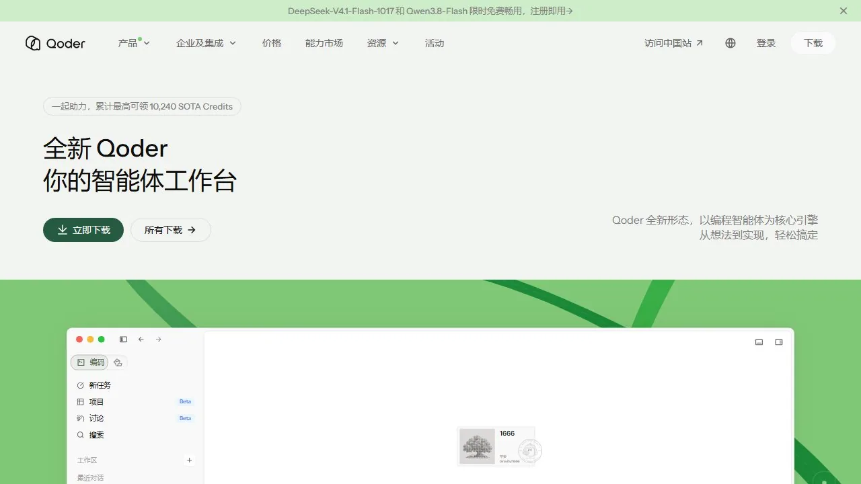This screenshot has height=484, width=861.
Task: Click the DeepSeek-V4.1-Flash banner link
Action: click(x=430, y=11)
